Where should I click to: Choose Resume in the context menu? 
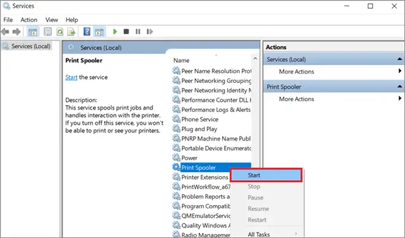[266, 208]
